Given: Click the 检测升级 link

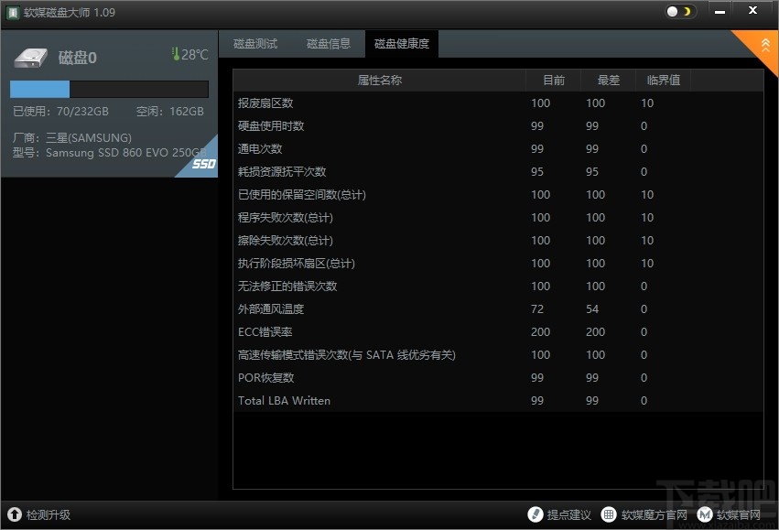Looking at the screenshot, I should 43,514.
